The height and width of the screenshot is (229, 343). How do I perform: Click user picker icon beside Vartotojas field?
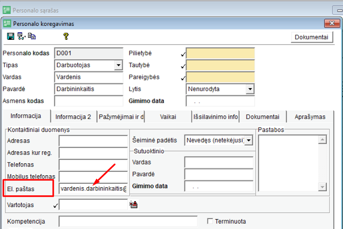pyautogui.click(x=133, y=204)
